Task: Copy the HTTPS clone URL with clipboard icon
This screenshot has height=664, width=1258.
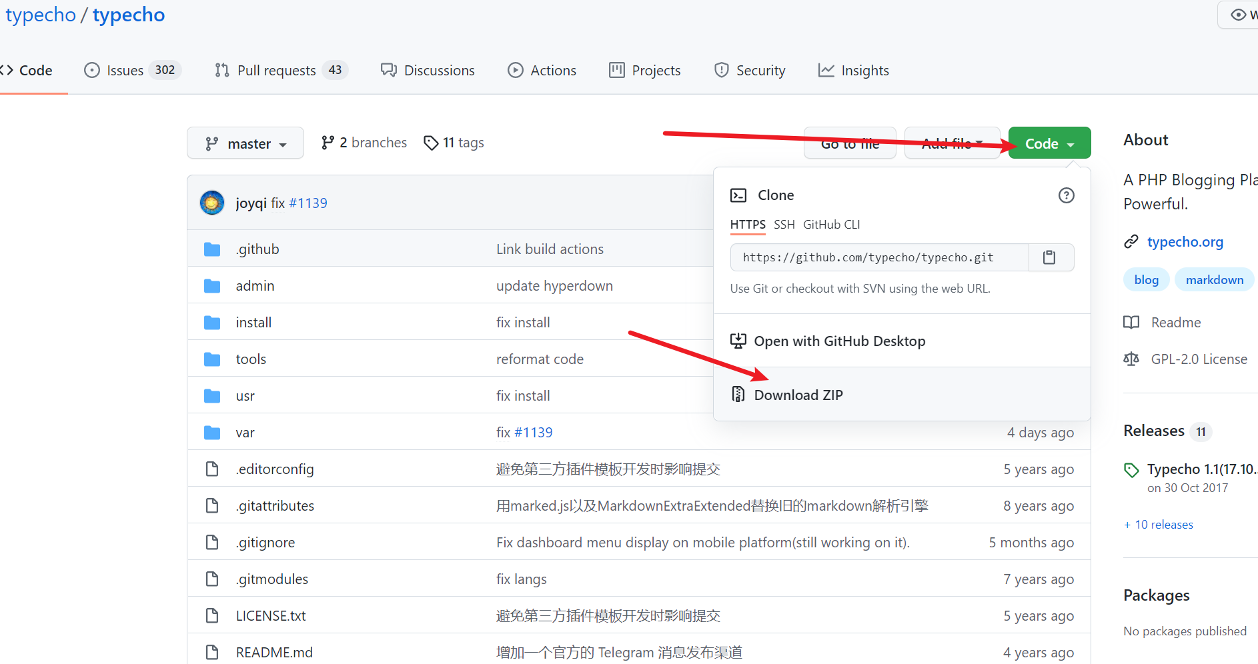Action: (1049, 257)
